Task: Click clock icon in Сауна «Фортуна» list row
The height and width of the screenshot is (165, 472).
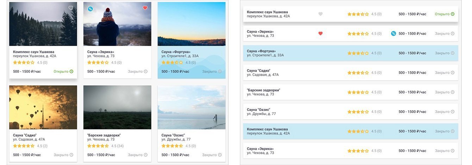Action: pyautogui.click(x=453, y=53)
